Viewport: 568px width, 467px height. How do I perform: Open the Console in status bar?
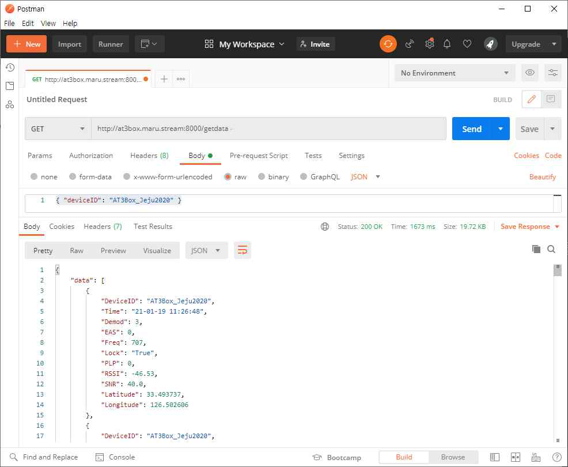point(115,457)
